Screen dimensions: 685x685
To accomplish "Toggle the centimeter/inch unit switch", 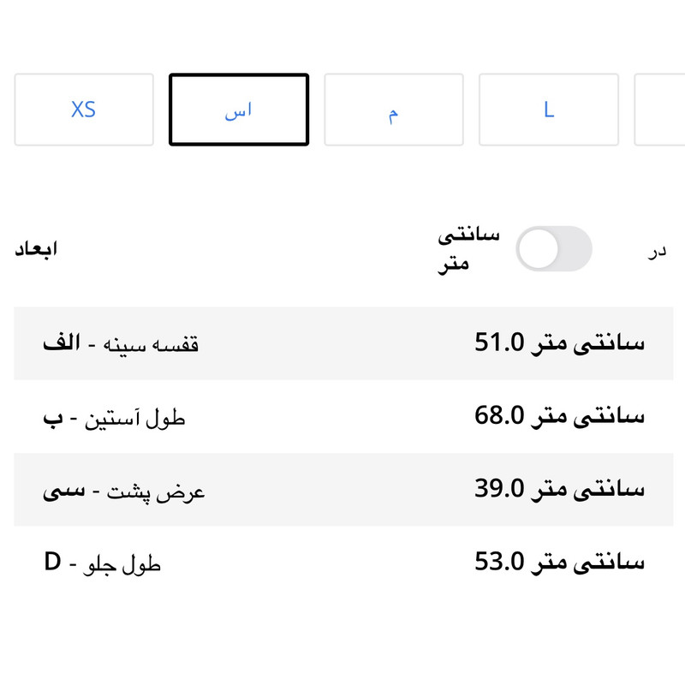I will pyautogui.click(x=553, y=249).
